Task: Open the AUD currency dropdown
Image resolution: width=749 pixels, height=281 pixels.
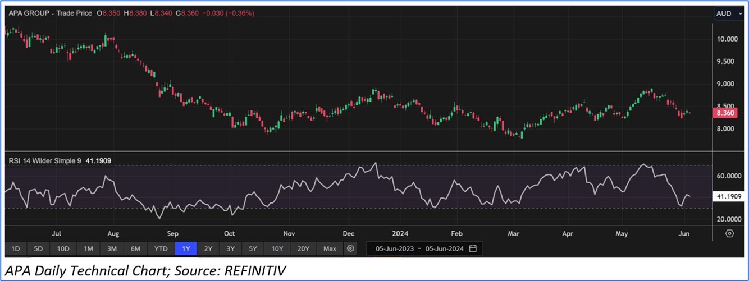Action: click(x=729, y=13)
